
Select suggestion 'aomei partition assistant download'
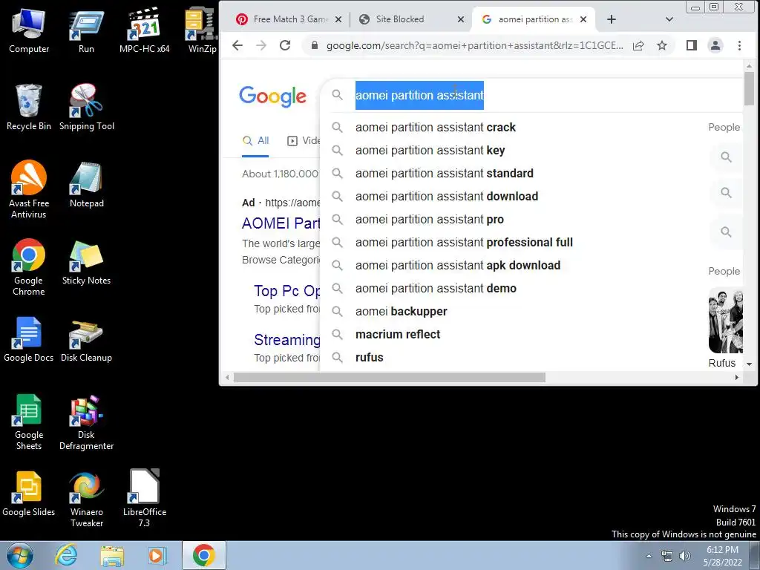pyautogui.click(x=446, y=196)
